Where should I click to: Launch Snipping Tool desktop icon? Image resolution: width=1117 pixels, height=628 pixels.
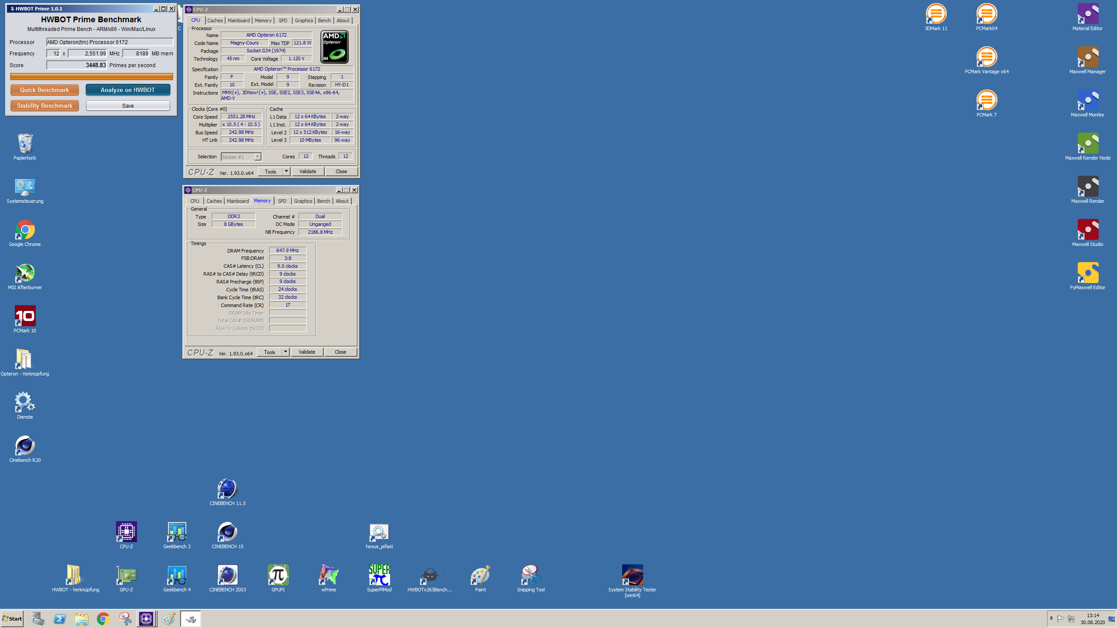pyautogui.click(x=531, y=578)
